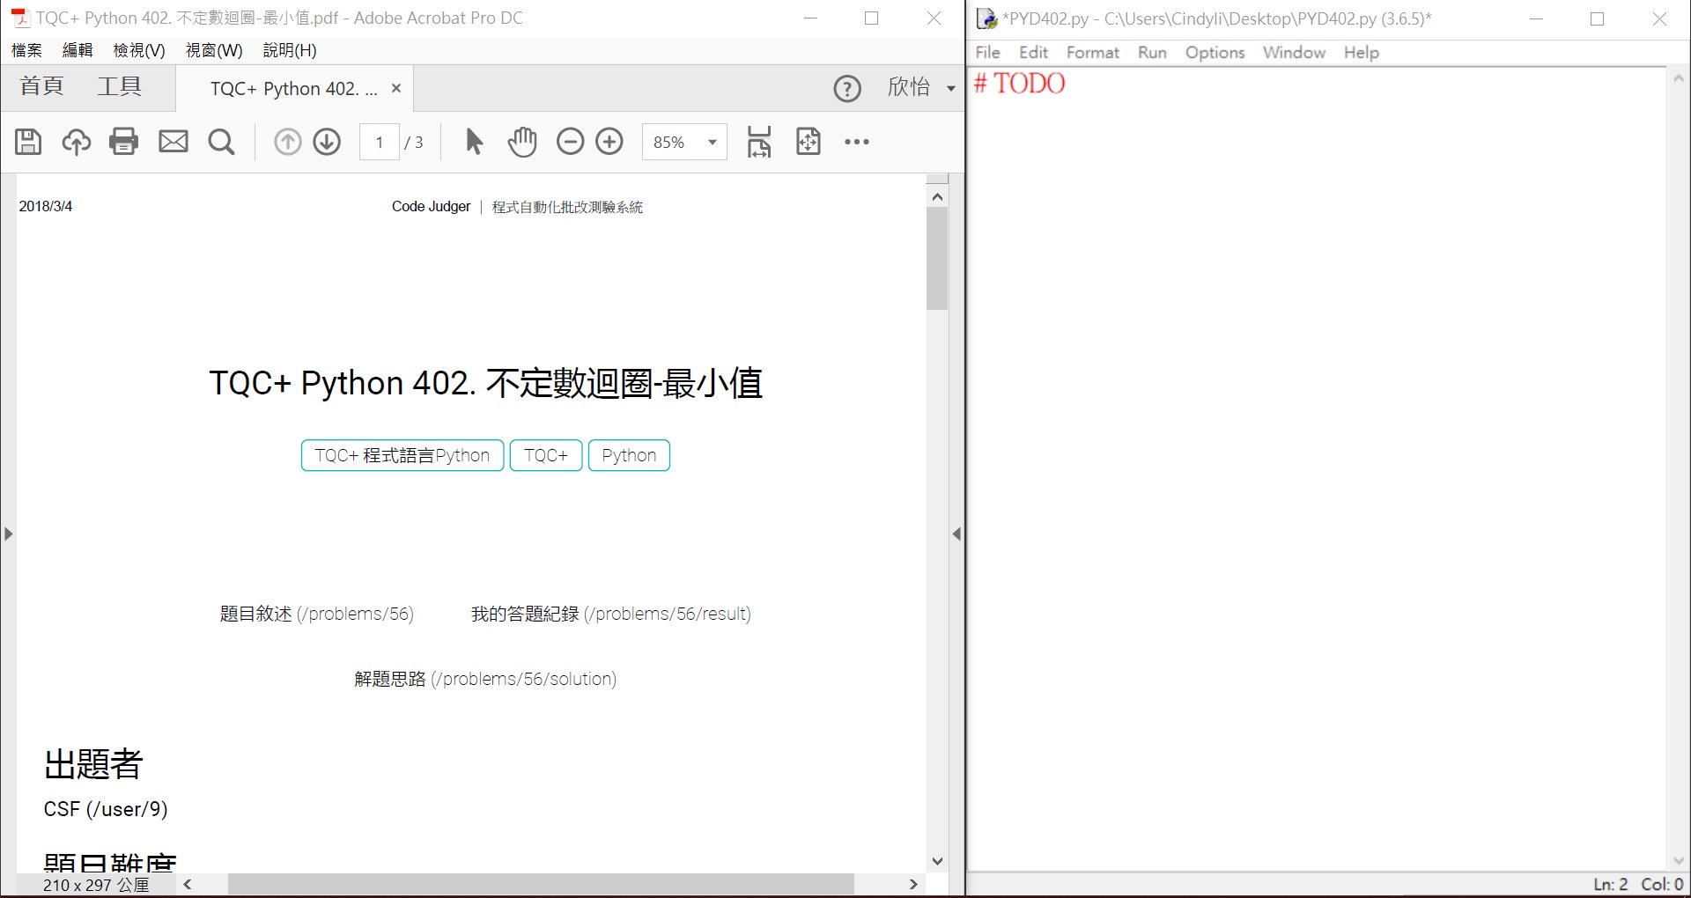Screen dimensions: 1691x898
Task: Follow the 題目敘述 link
Action: point(316,614)
